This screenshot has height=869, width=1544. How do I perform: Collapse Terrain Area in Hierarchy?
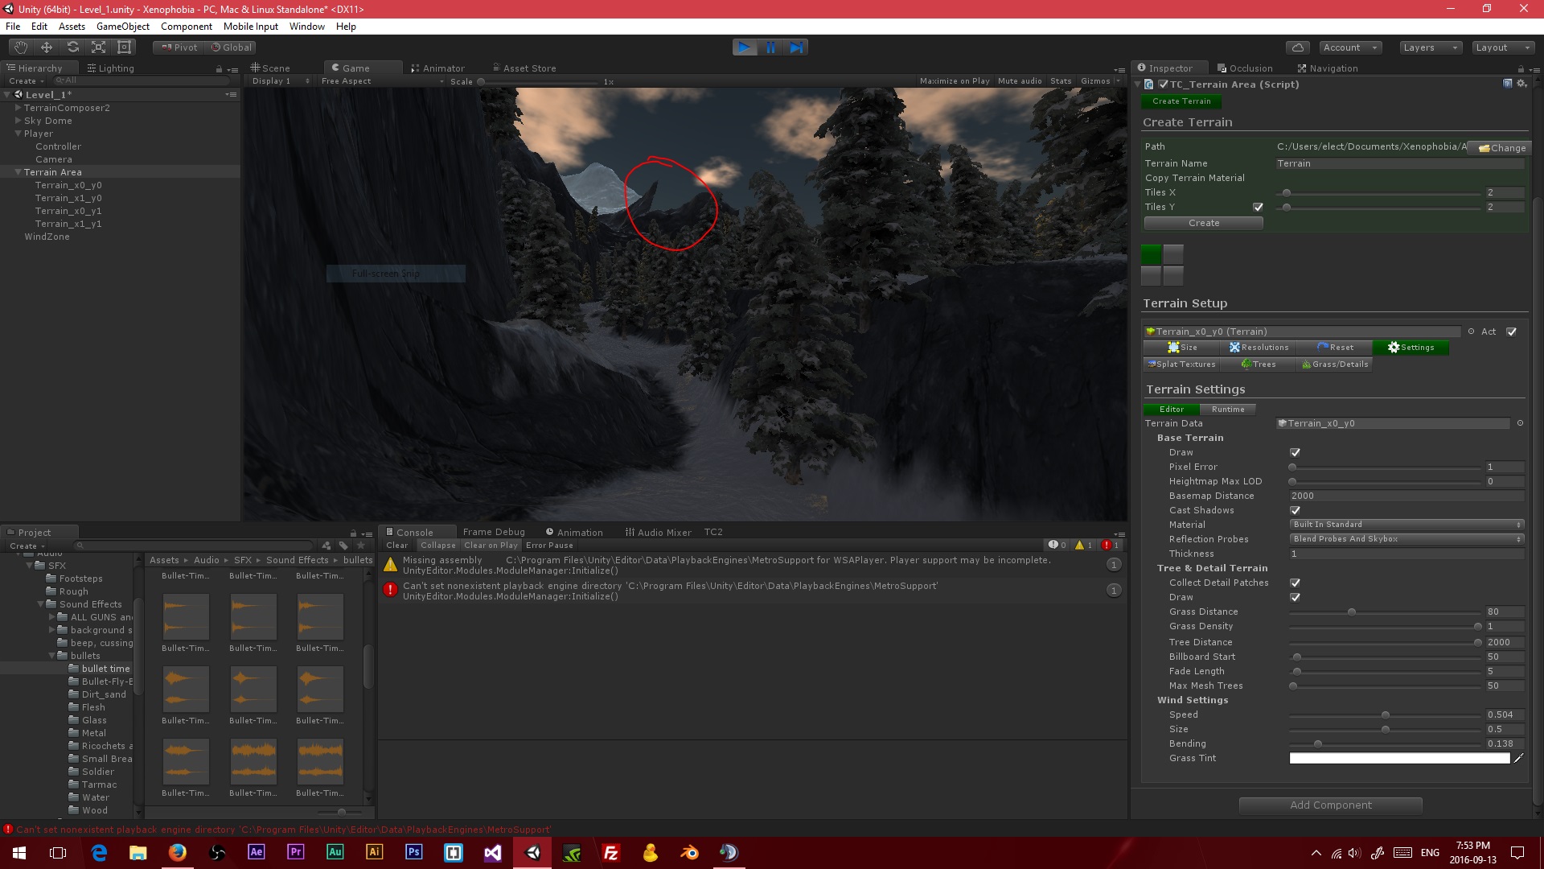click(18, 172)
